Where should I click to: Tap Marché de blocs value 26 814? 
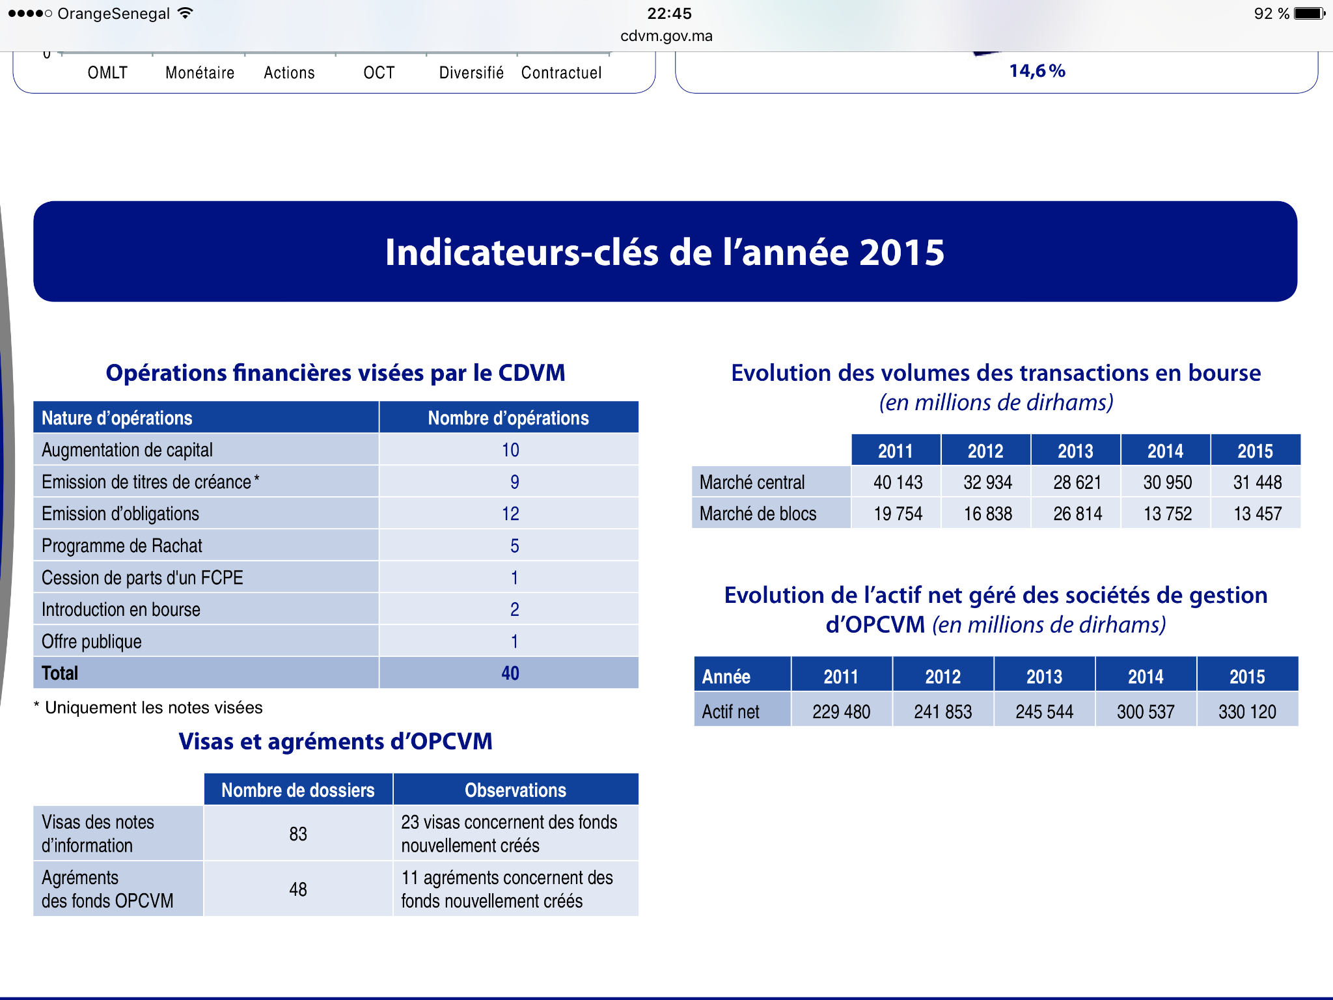(x=1077, y=514)
